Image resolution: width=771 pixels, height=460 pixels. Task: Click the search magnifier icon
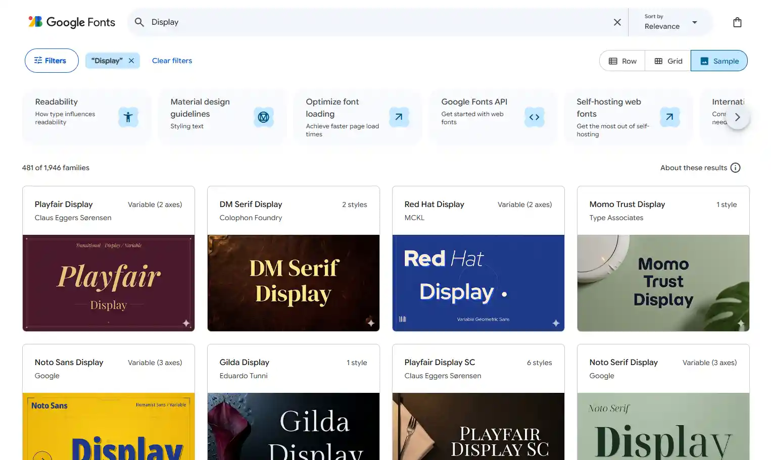tap(139, 22)
